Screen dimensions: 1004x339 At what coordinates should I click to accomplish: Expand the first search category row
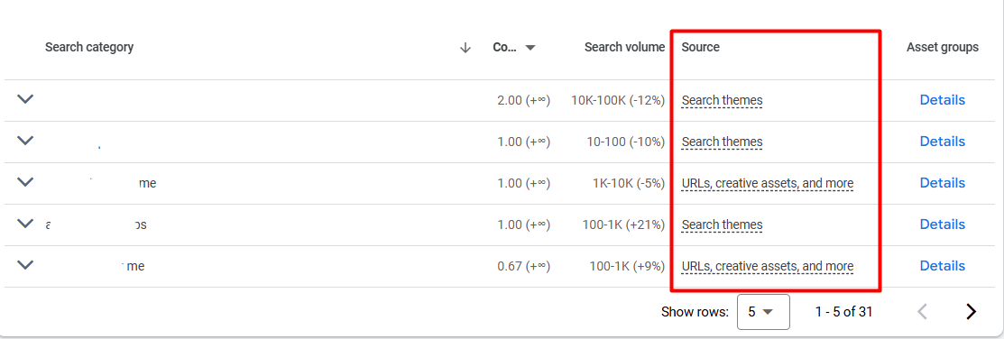[25, 99]
